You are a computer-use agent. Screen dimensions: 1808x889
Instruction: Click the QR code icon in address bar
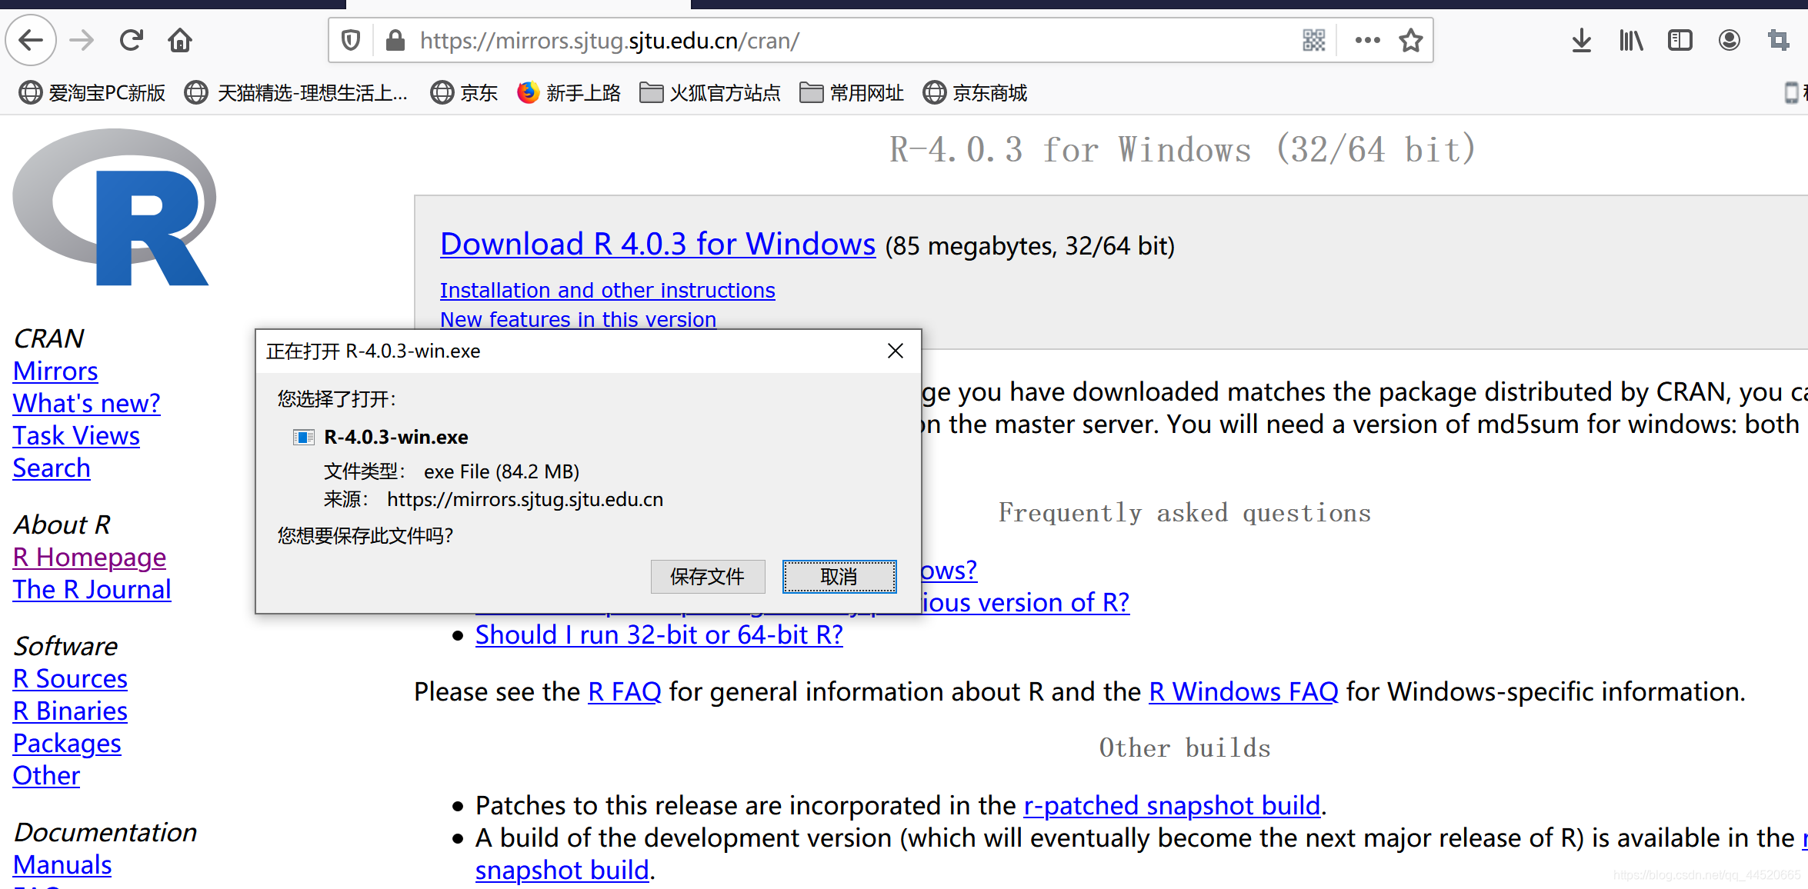[1313, 40]
